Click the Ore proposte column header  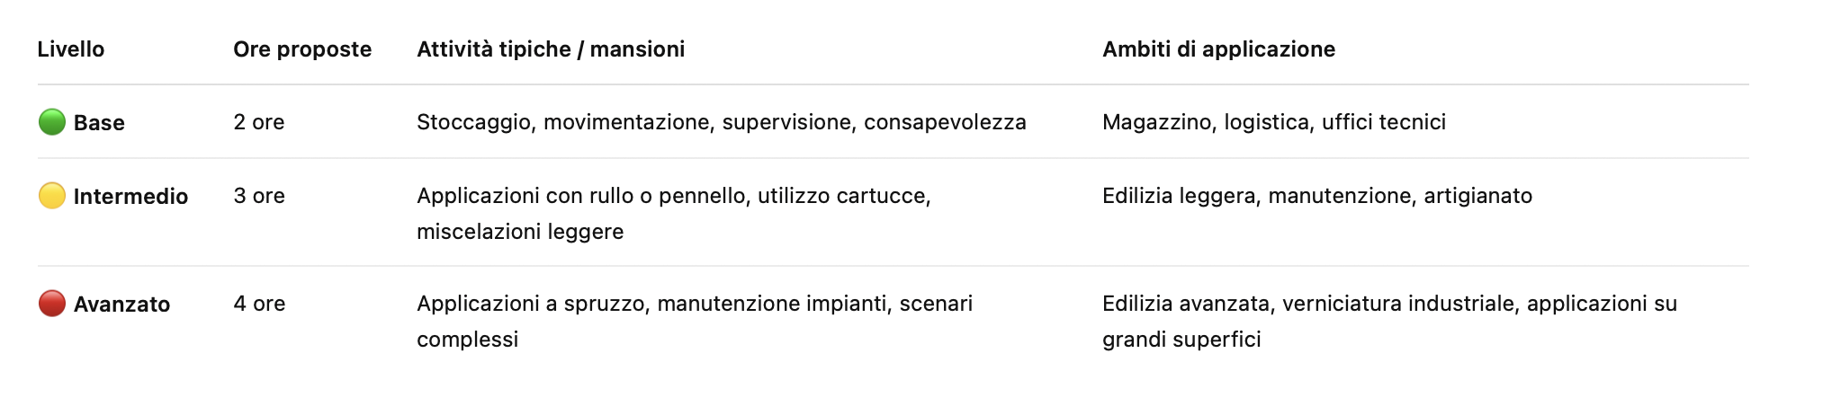tap(302, 49)
